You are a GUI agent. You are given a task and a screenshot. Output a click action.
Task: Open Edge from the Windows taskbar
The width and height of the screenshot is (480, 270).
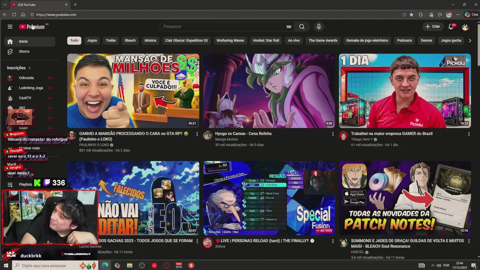pyautogui.click(x=105, y=265)
